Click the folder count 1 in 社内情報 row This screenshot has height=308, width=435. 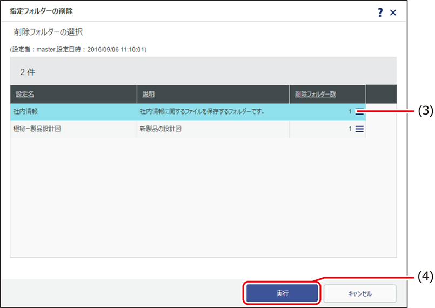[350, 111]
